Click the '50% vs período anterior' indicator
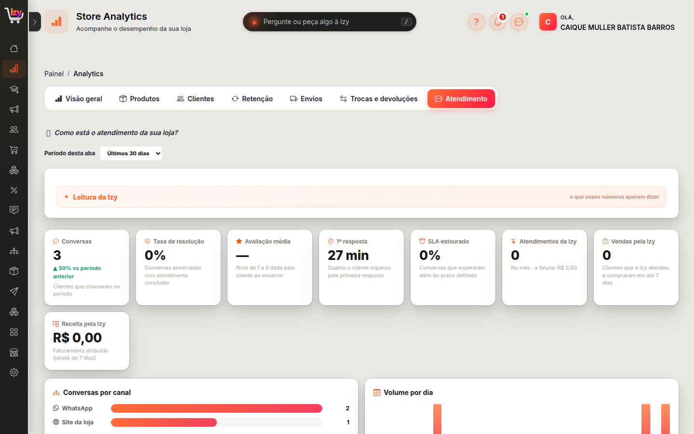The width and height of the screenshot is (694, 434). point(77,272)
